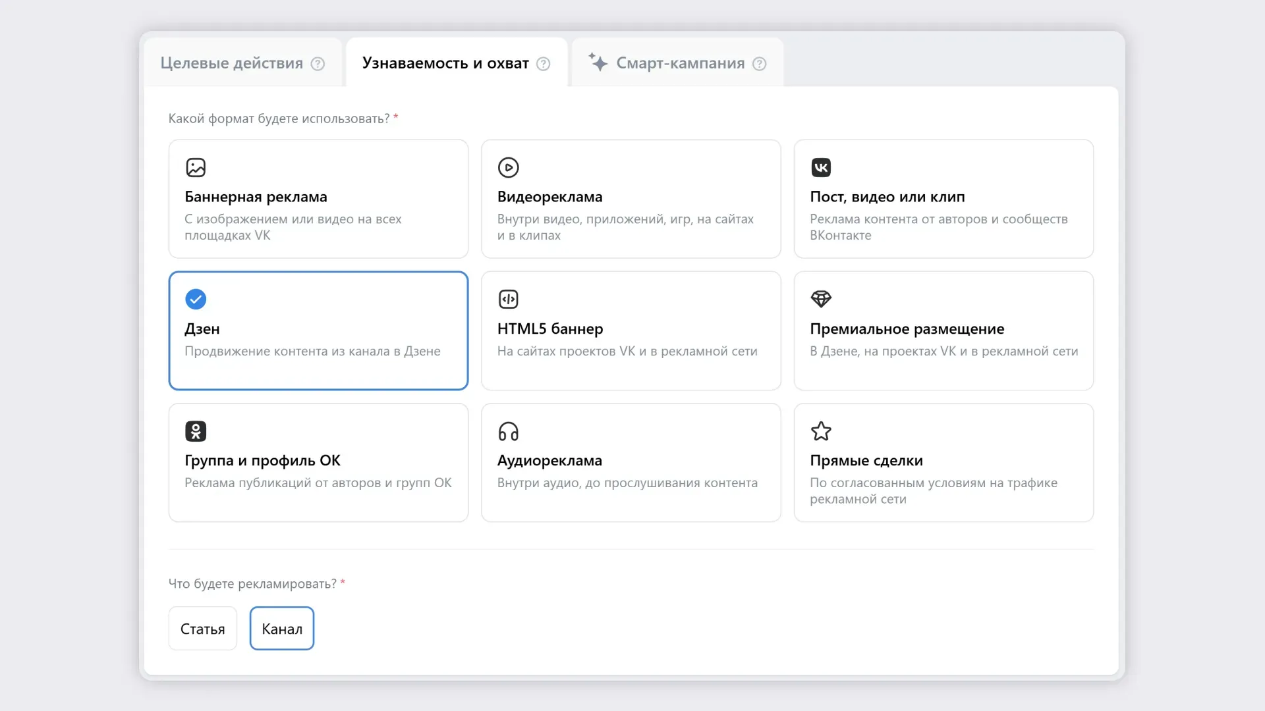Screen dimensions: 1265x711
Task: Click description 'На сайтах проектов VK и в рекламной сети'
Action: (x=627, y=351)
